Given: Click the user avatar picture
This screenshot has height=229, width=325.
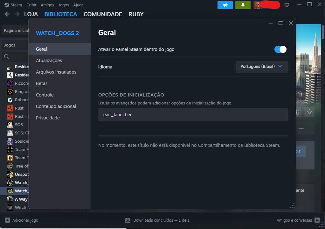Looking at the screenshot, I should pos(257,5).
